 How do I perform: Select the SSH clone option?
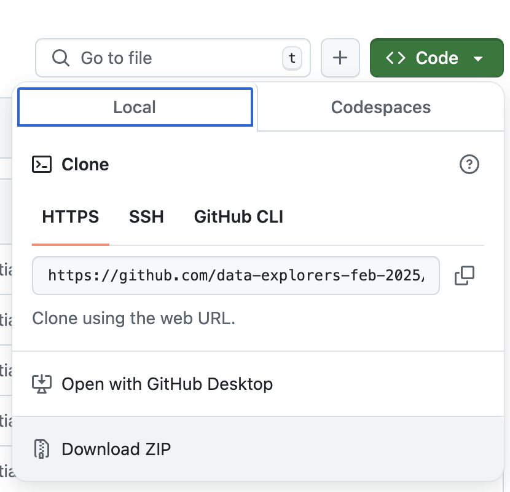point(146,217)
